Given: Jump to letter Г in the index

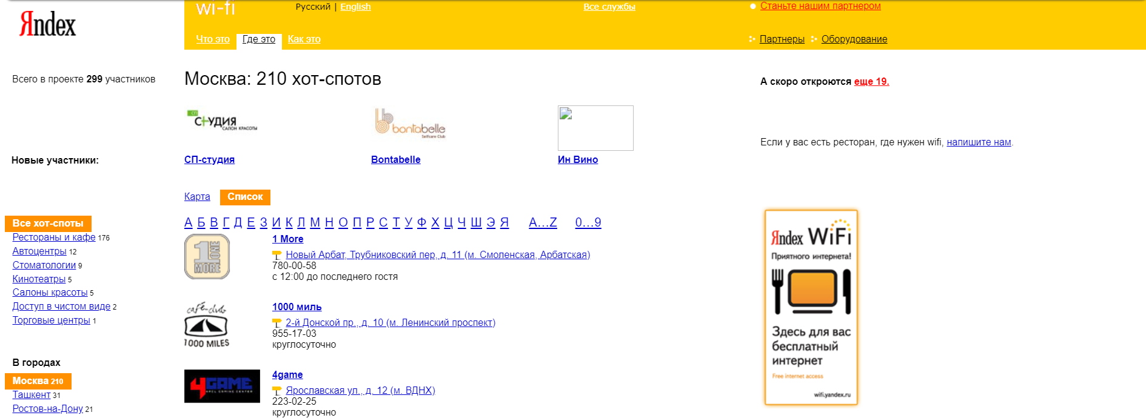Looking at the screenshot, I should pos(226,222).
